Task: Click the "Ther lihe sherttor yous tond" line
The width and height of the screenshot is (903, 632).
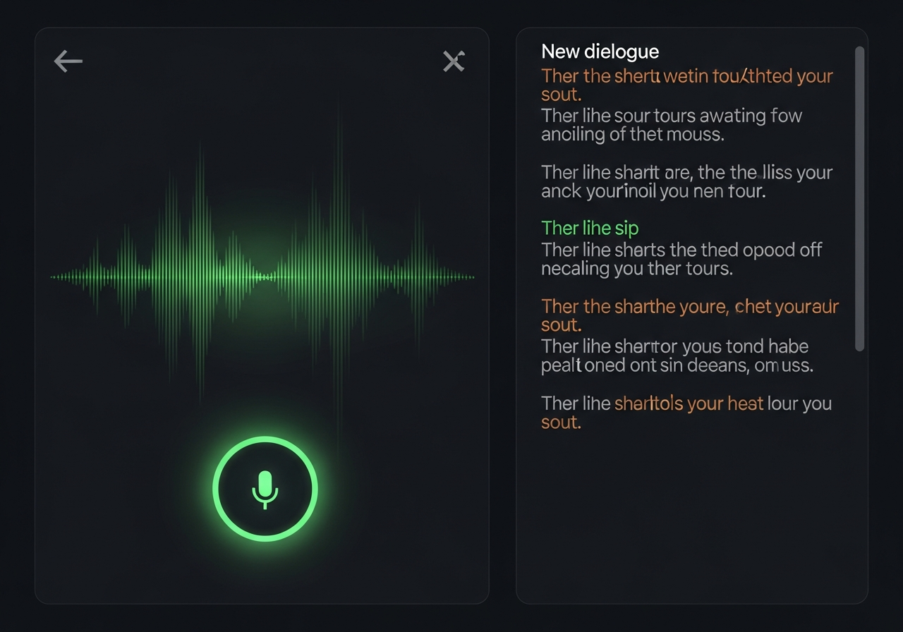Action: 674,346
